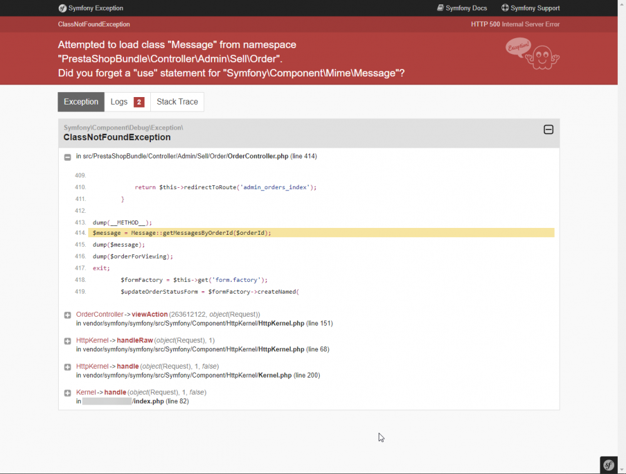The image size is (626, 474).
Task: Click the viewAction method name
Action: pyautogui.click(x=150, y=314)
